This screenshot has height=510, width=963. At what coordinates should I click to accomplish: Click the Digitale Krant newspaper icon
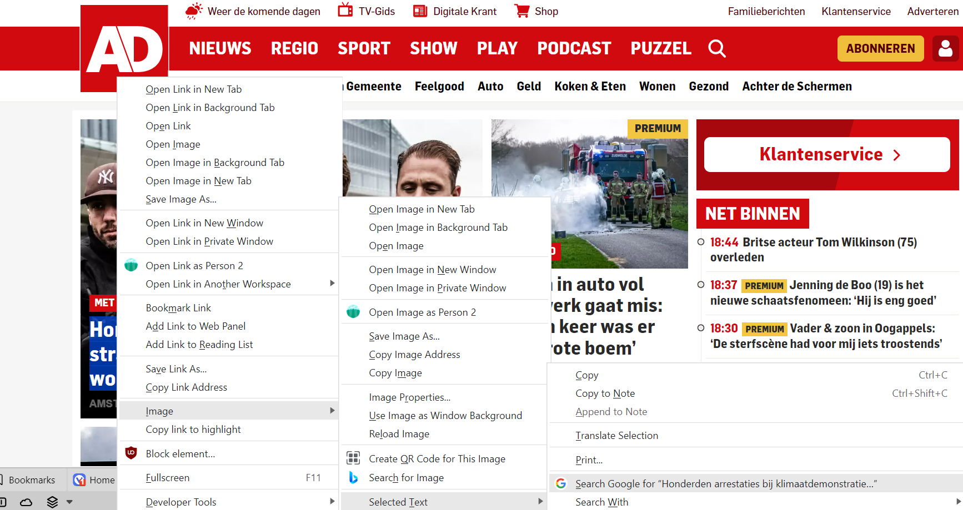pos(420,11)
